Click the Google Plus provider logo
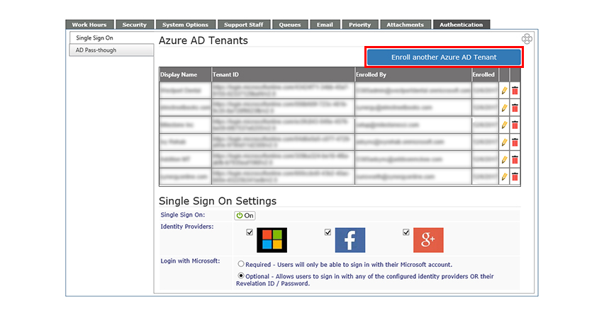This screenshot has height=320, width=604. point(428,240)
